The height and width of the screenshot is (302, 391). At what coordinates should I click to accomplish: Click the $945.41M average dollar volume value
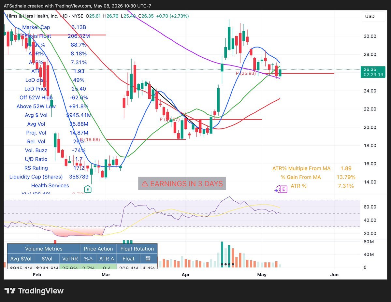point(79,115)
